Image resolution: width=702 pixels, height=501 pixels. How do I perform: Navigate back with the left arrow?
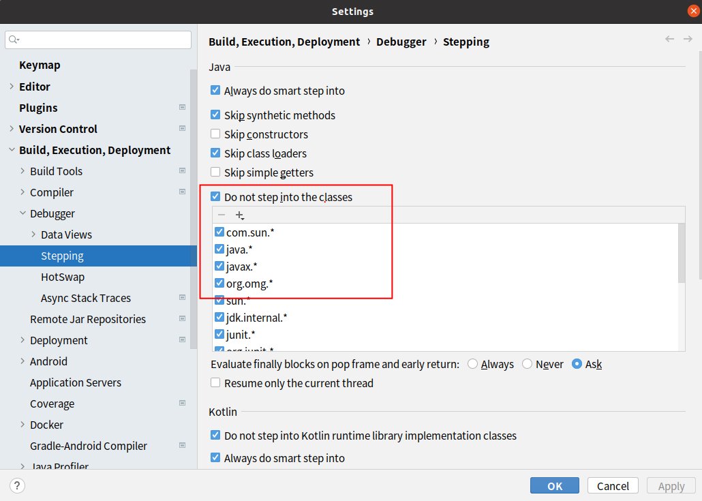coord(669,39)
